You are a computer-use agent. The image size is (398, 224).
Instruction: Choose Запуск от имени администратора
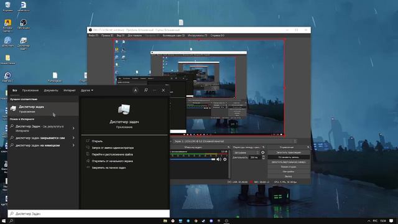pos(113,147)
